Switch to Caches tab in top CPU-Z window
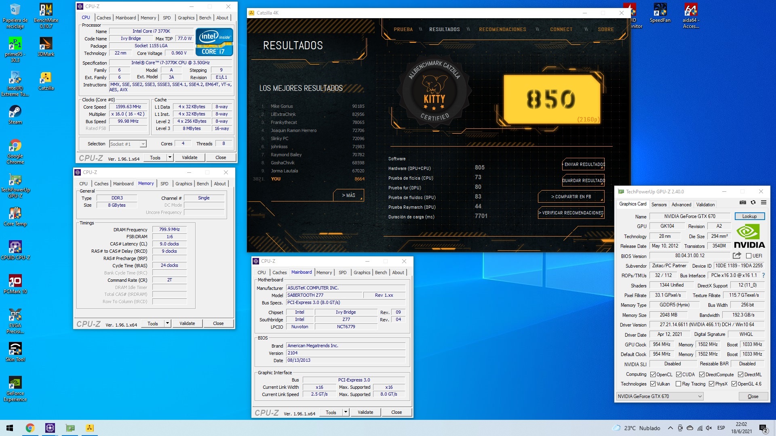 point(103,18)
